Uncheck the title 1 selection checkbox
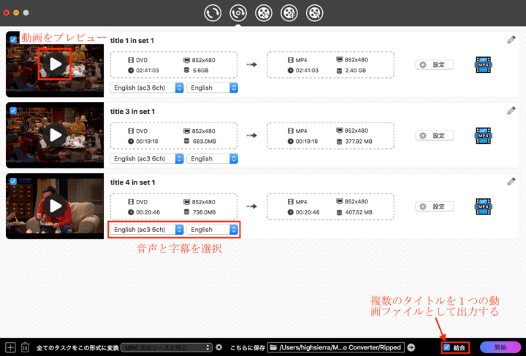This screenshot has height=356, width=526. 12,39
